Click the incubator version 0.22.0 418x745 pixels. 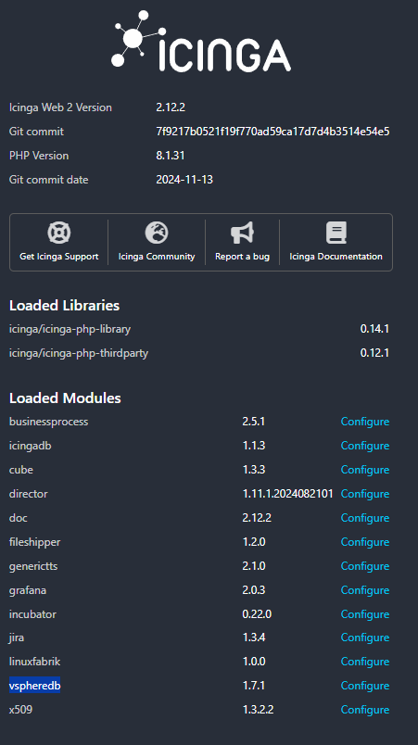click(x=257, y=614)
